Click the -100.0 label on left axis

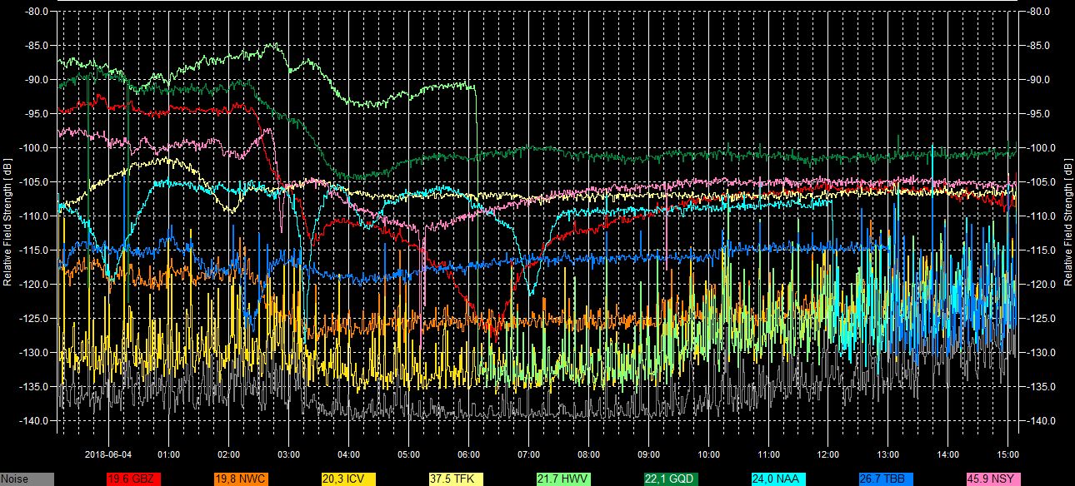click(x=34, y=148)
